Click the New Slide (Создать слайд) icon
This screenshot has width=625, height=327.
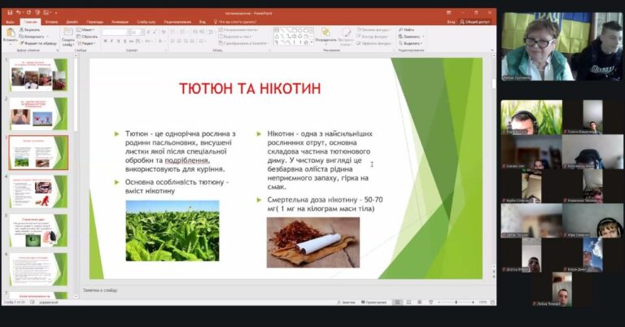68,33
